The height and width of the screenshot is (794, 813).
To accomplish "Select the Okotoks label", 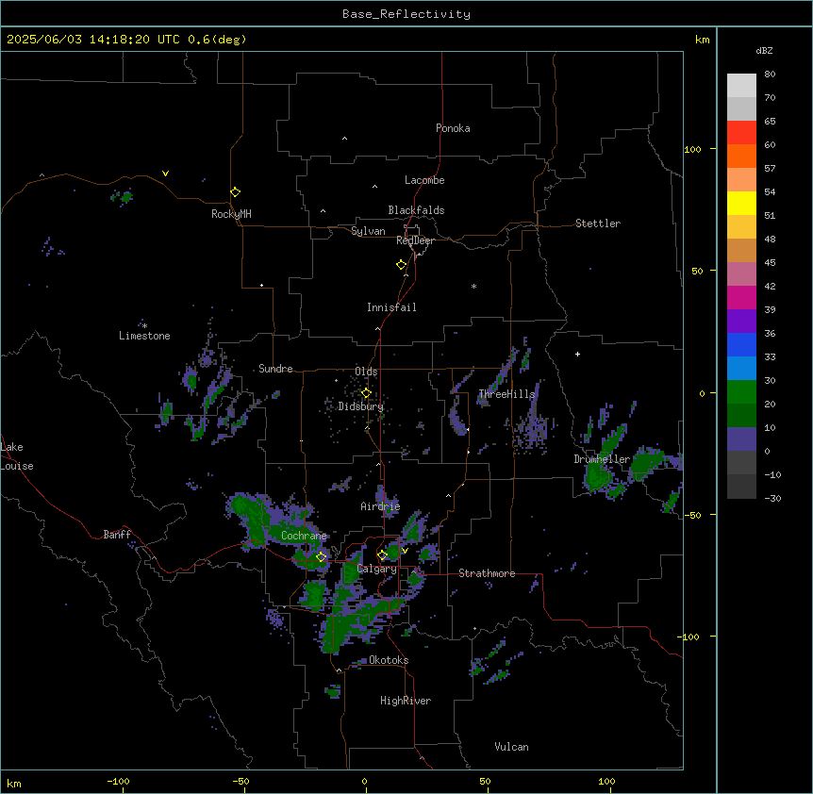I will coord(389,660).
